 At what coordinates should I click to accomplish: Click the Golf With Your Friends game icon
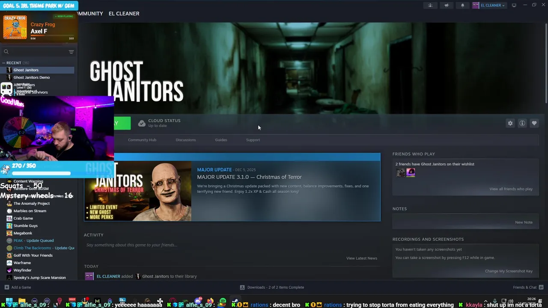9,255
